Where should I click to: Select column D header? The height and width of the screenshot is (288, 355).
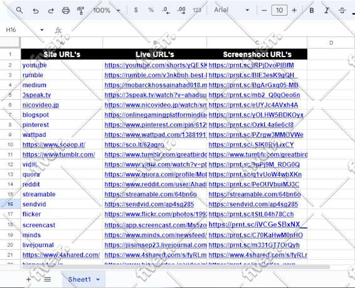pos(331,43)
